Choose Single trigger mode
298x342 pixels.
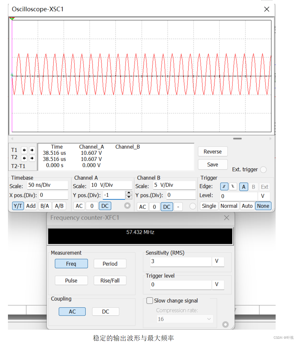pyautogui.click(x=209, y=206)
